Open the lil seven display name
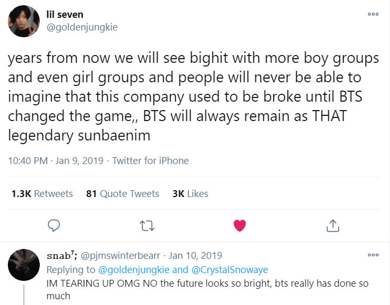The height and width of the screenshot is (305, 390). [x=65, y=14]
